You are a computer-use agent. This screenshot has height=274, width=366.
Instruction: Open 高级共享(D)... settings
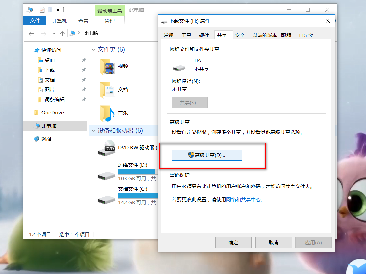point(207,155)
